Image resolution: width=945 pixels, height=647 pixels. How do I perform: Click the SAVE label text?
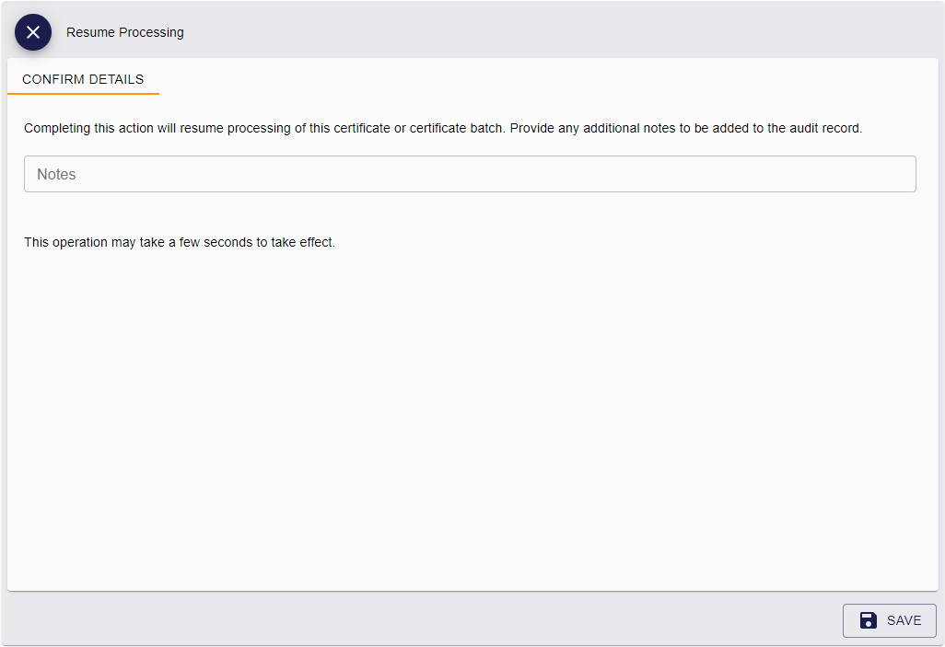904,620
